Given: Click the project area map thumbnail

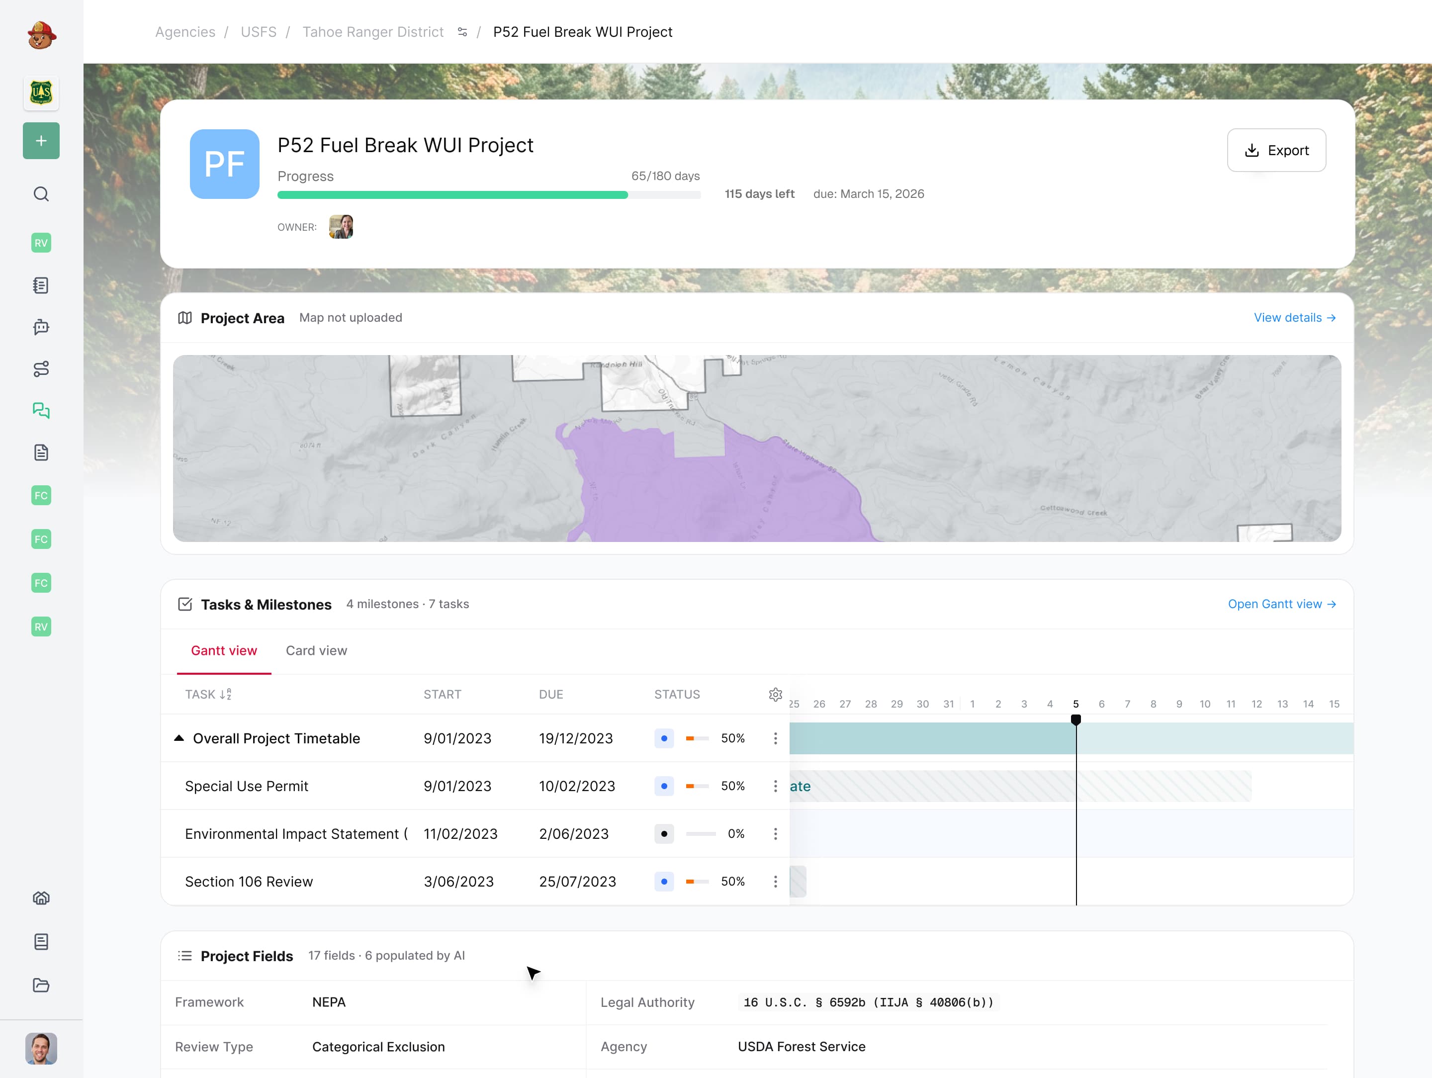Looking at the screenshot, I should [757, 448].
